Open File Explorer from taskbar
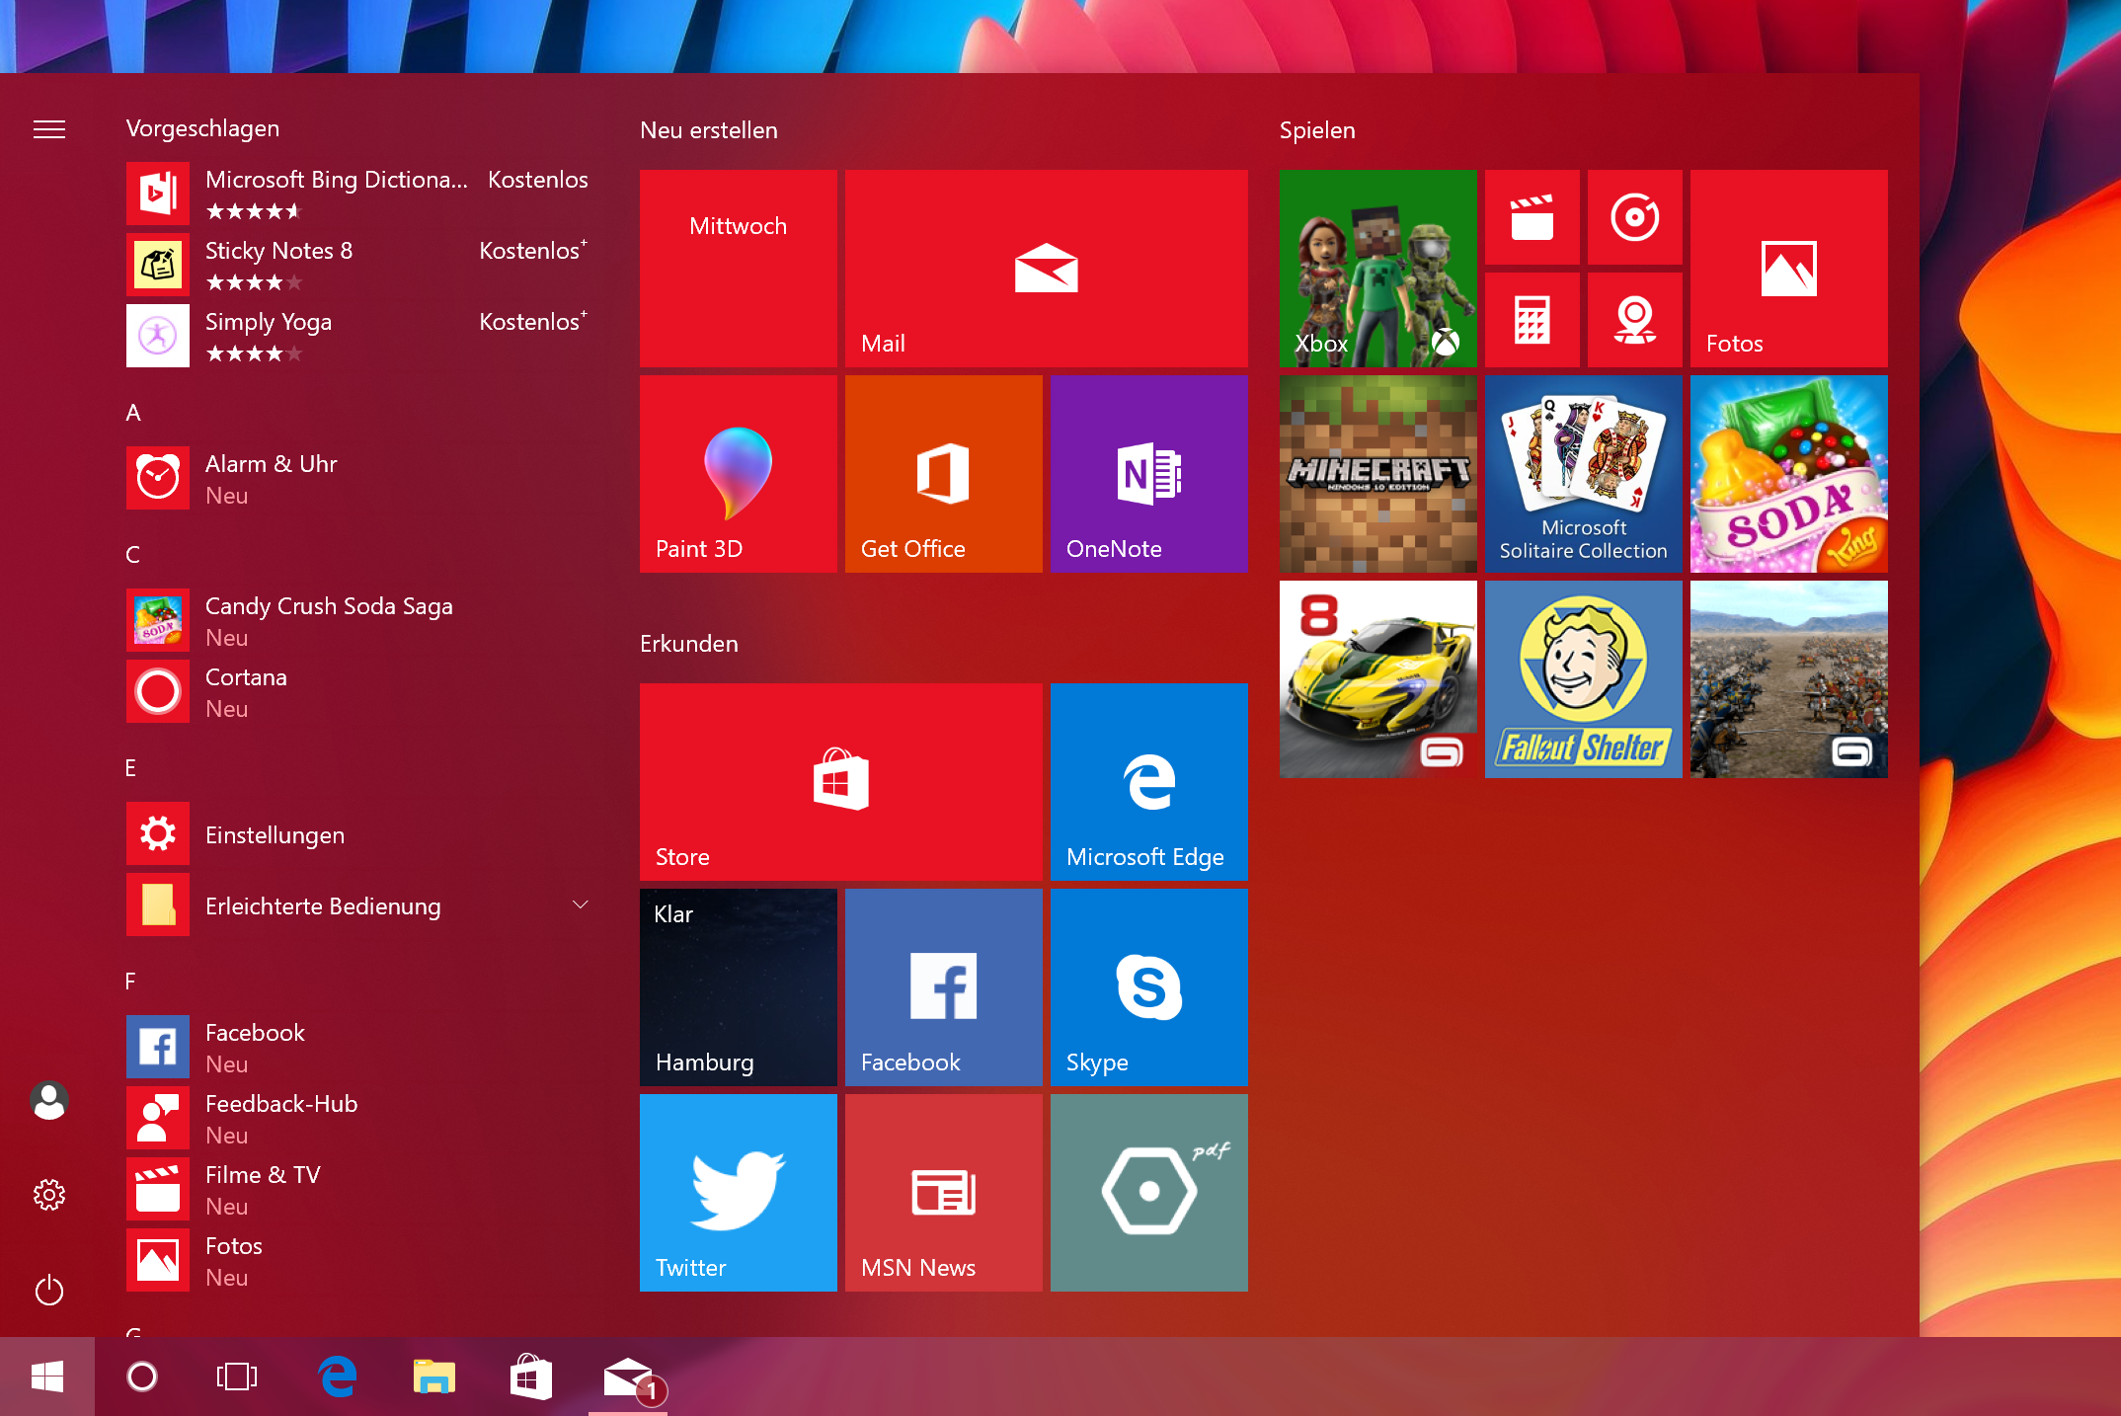This screenshot has height=1416, width=2121. click(x=434, y=1377)
